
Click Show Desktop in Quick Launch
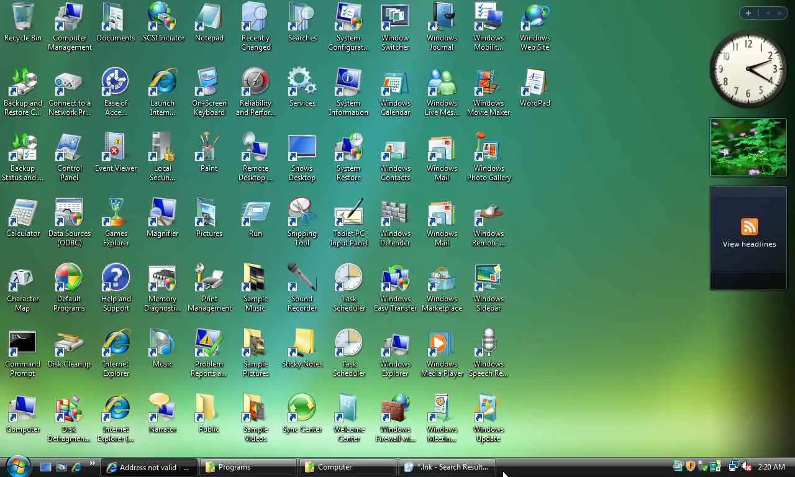pos(45,467)
